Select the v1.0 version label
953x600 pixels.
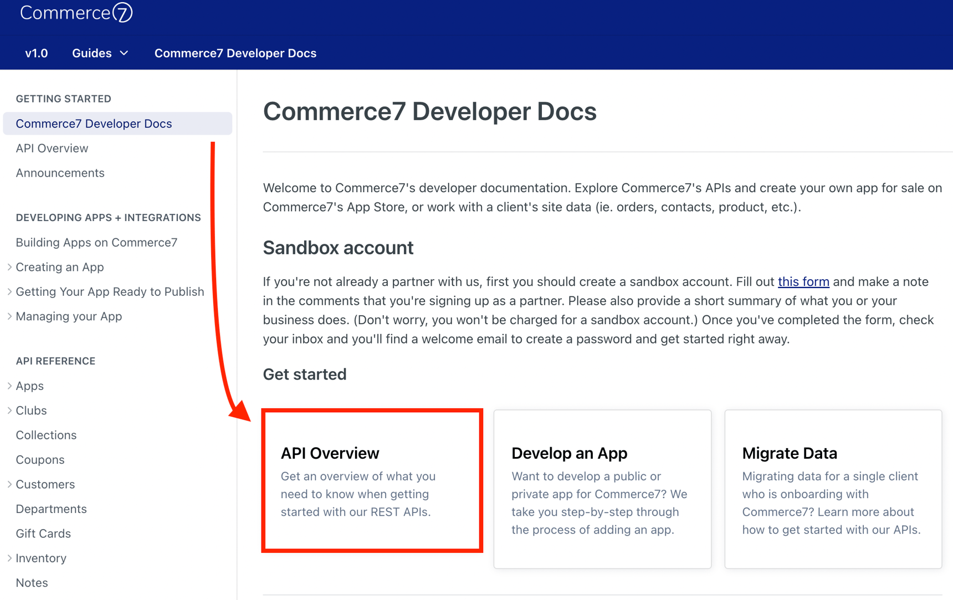(37, 53)
